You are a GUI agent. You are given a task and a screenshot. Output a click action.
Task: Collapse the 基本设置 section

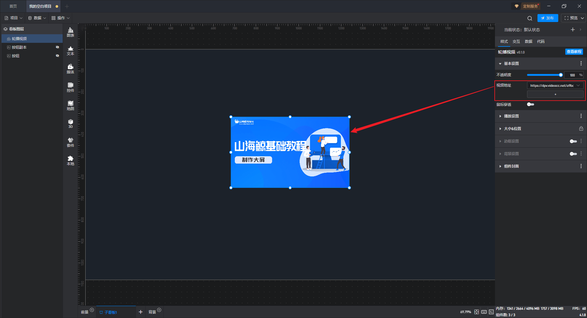(500, 64)
